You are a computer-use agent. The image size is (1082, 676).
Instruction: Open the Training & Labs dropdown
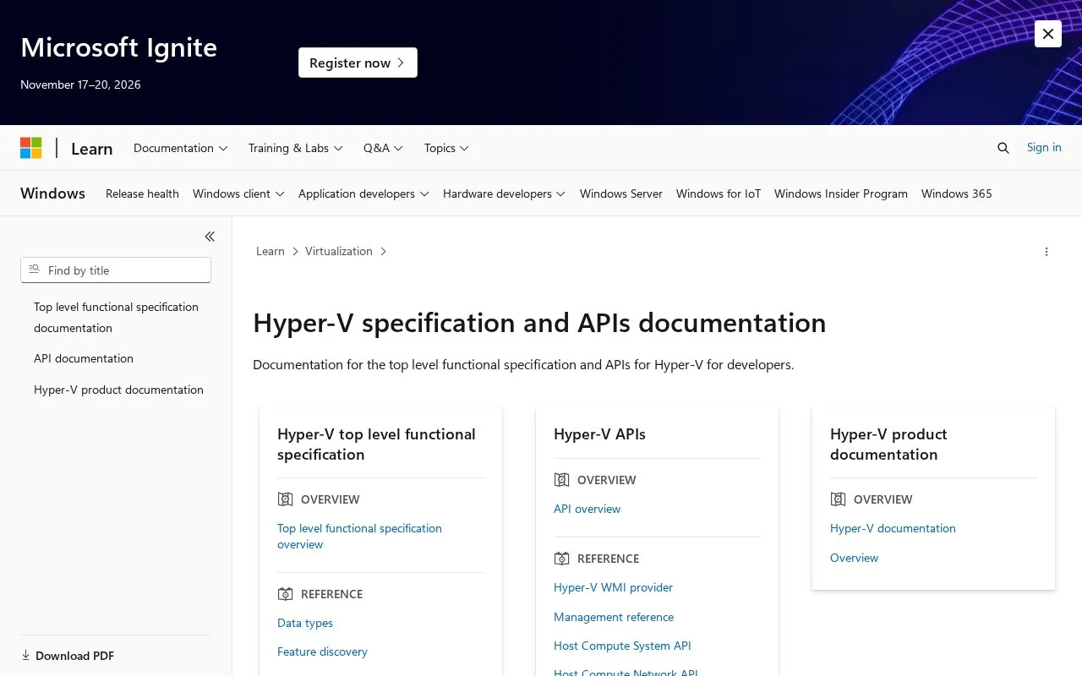[x=296, y=148]
